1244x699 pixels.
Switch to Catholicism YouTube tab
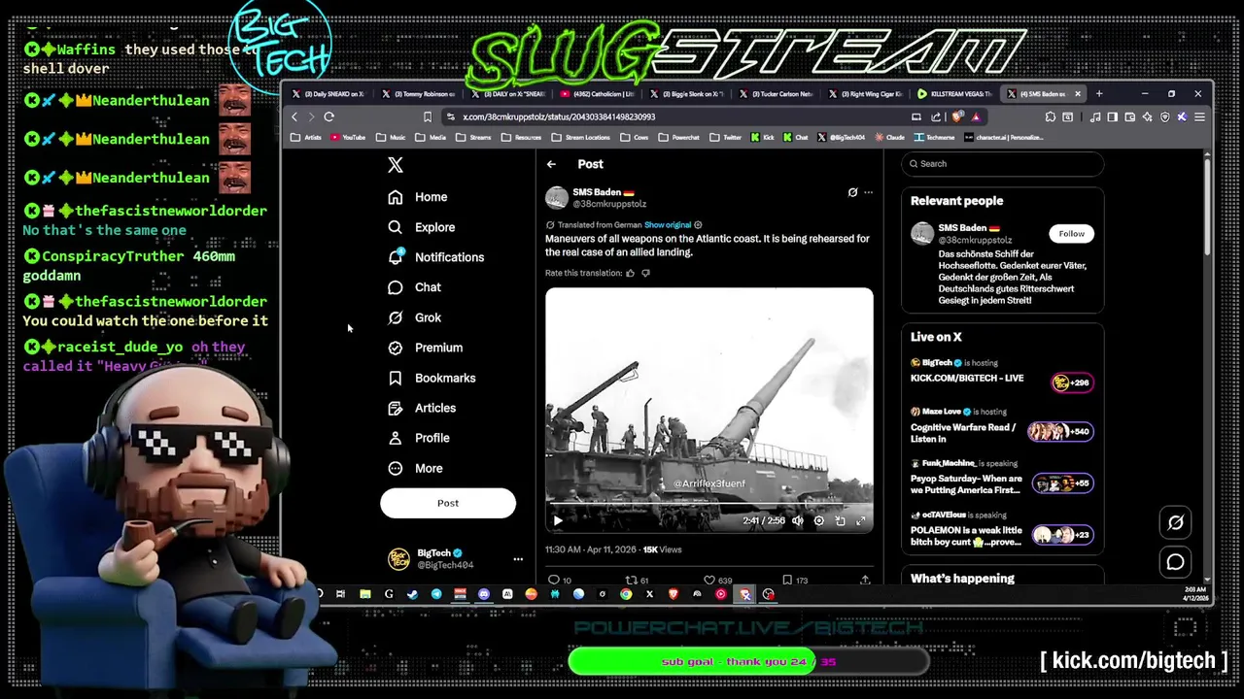[597, 94]
